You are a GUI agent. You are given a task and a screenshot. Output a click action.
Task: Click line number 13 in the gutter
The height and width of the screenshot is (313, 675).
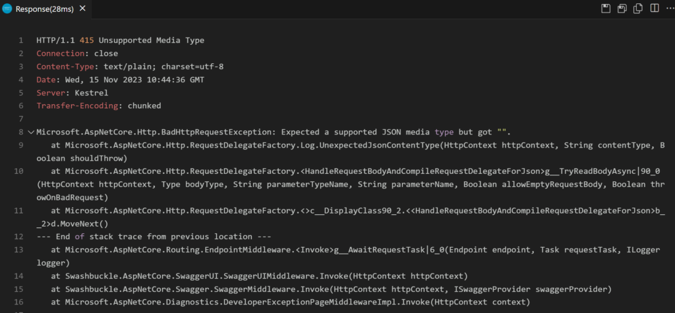coord(19,250)
